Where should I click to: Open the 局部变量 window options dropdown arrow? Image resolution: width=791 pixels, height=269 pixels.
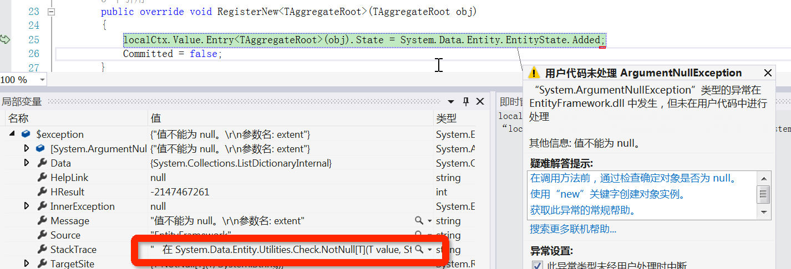pos(451,101)
